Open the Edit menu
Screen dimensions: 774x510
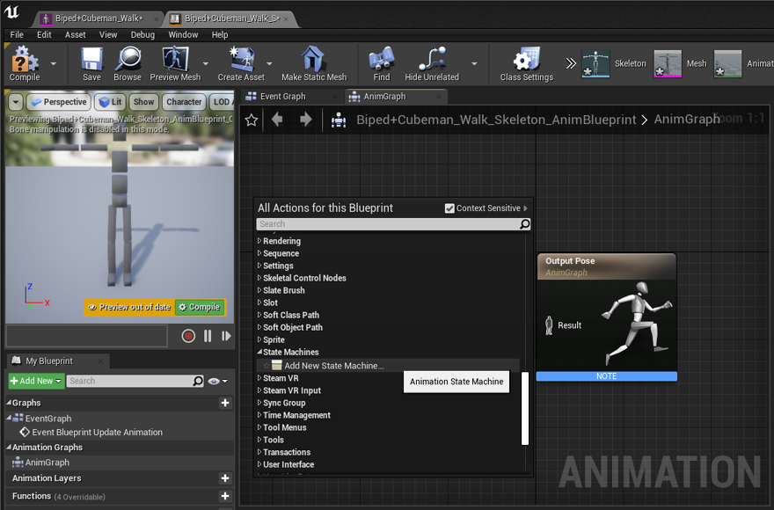(44, 34)
